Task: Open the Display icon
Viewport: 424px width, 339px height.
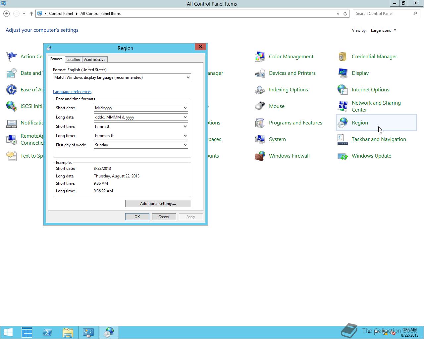Action: pos(343,73)
